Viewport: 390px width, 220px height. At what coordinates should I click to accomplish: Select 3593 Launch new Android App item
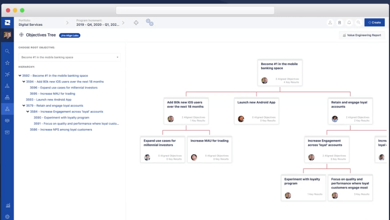[49, 99]
